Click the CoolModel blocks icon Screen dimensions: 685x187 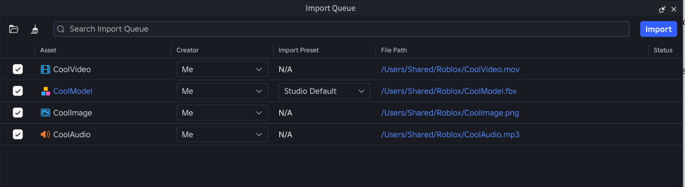(46, 91)
